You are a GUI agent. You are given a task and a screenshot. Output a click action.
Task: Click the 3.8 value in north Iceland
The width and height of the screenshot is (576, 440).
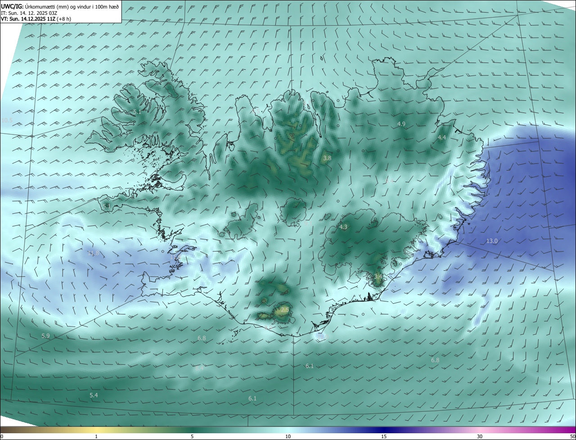pos(327,158)
